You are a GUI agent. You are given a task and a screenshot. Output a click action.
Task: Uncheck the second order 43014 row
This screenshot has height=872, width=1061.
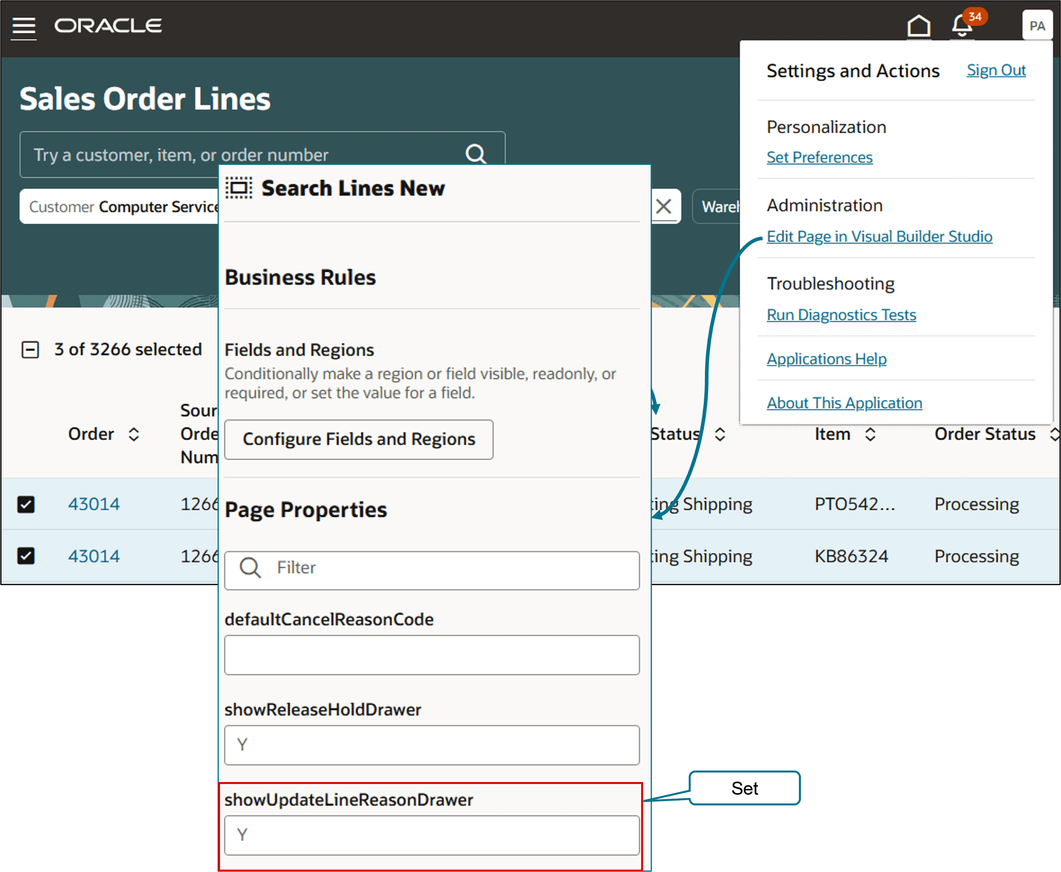point(26,556)
